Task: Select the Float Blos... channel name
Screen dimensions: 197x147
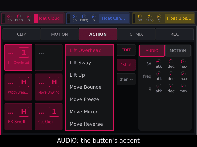Action: point(179,18)
